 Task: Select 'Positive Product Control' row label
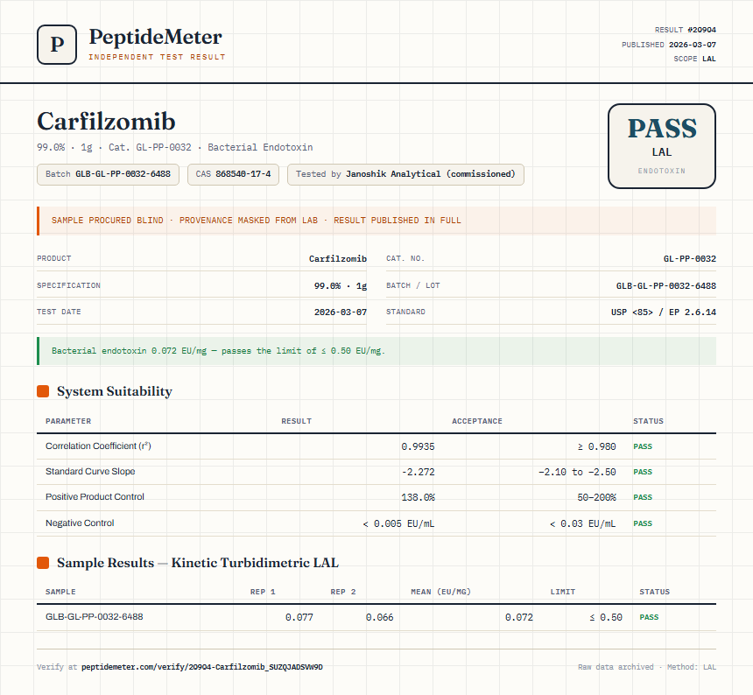[x=95, y=497]
